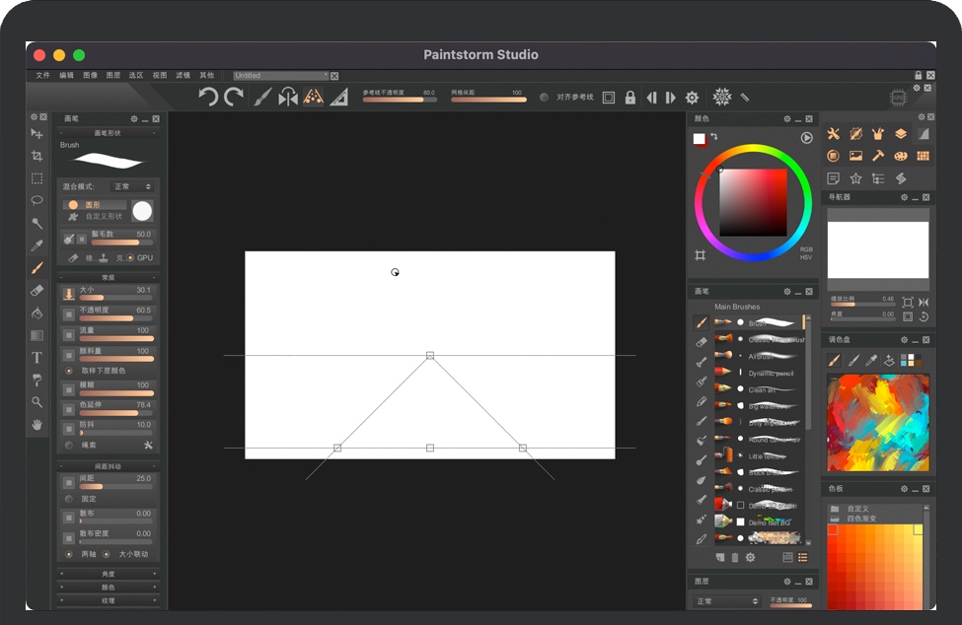This screenshot has width=962, height=625.
Task: Select the Zoom magnifier tool
Action: pyautogui.click(x=37, y=402)
